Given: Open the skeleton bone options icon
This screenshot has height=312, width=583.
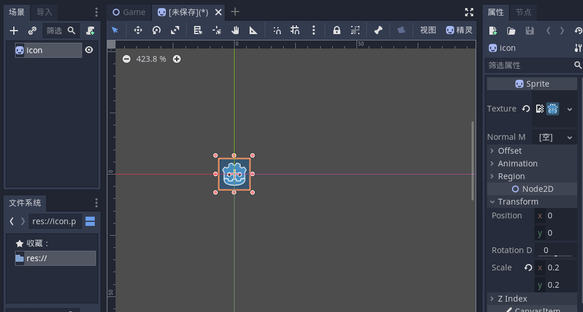Looking at the screenshot, I should pyautogui.click(x=378, y=30).
